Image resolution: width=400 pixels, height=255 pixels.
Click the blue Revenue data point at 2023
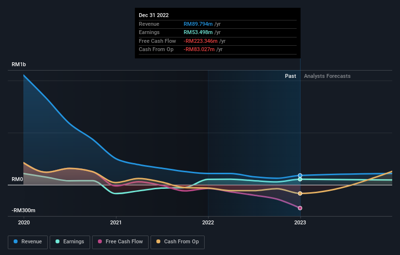[300, 175]
